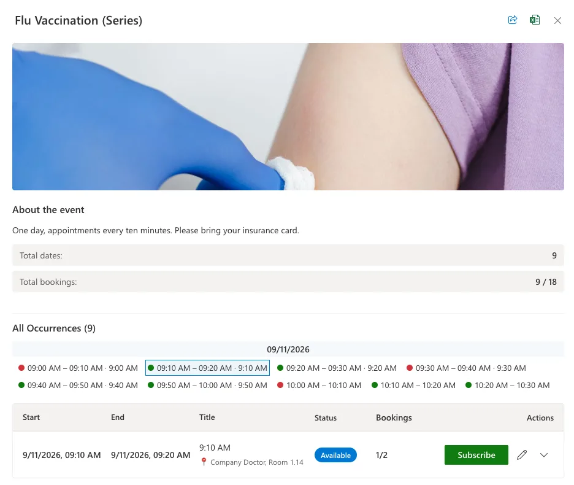Image resolution: width=574 pixels, height=485 pixels.
Task: Click the Actions column header
Action: coord(540,417)
